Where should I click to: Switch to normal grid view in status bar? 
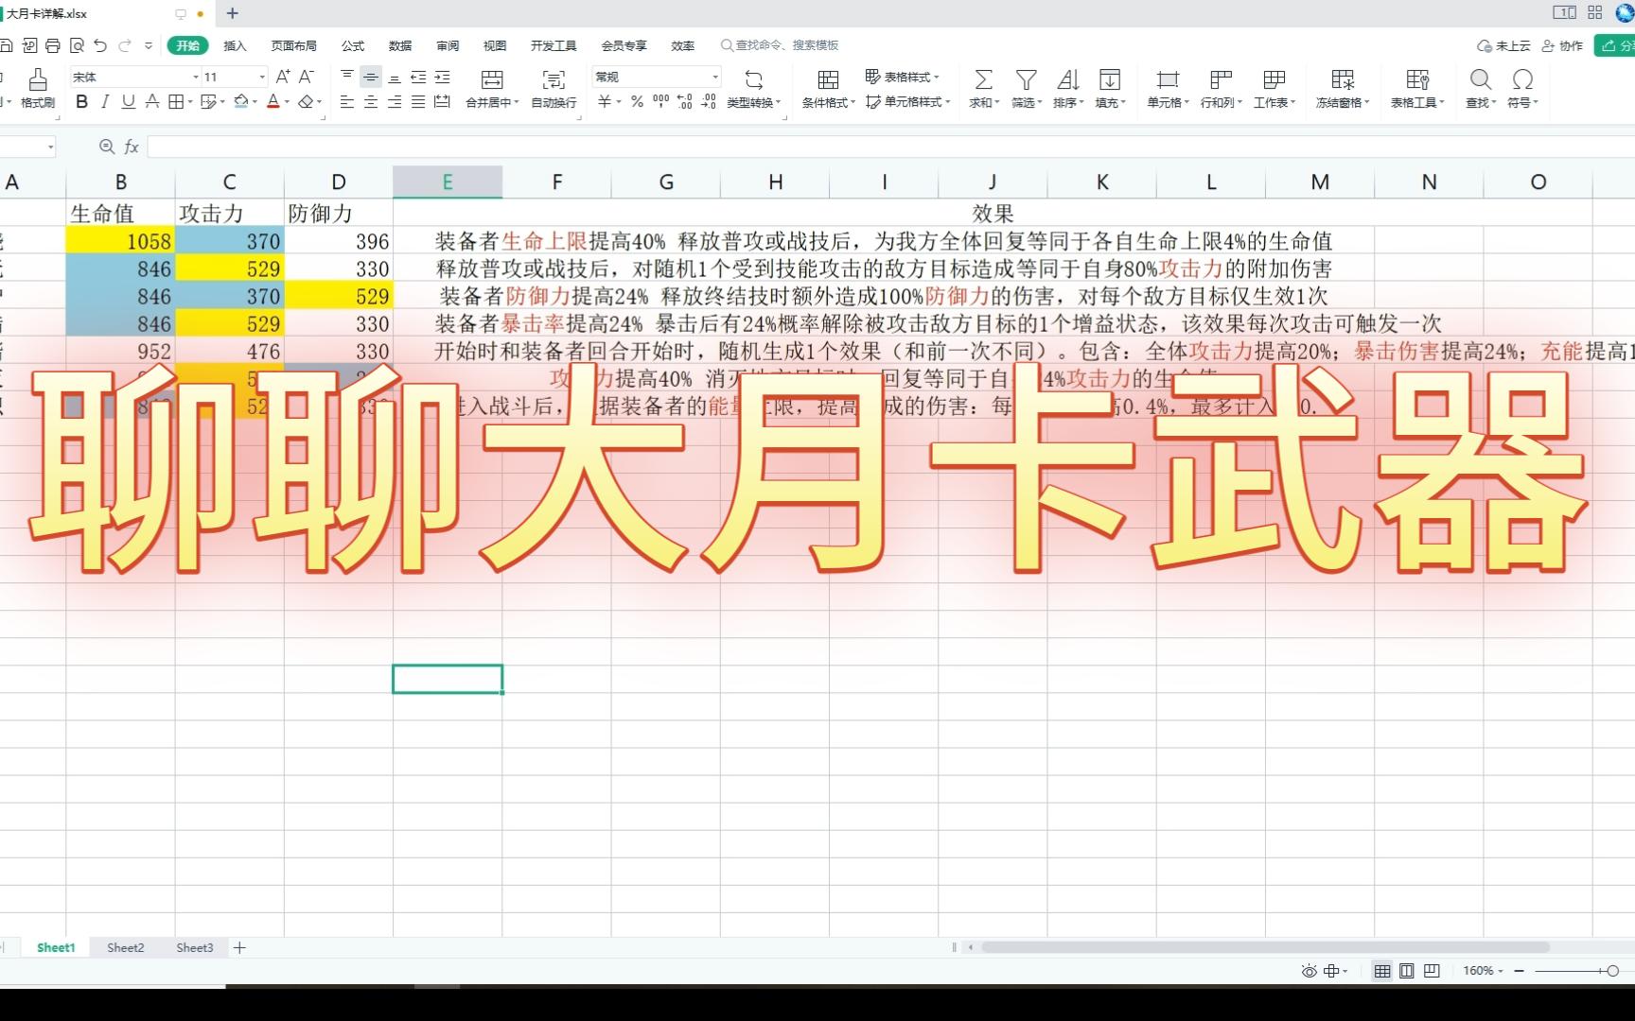1382,971
